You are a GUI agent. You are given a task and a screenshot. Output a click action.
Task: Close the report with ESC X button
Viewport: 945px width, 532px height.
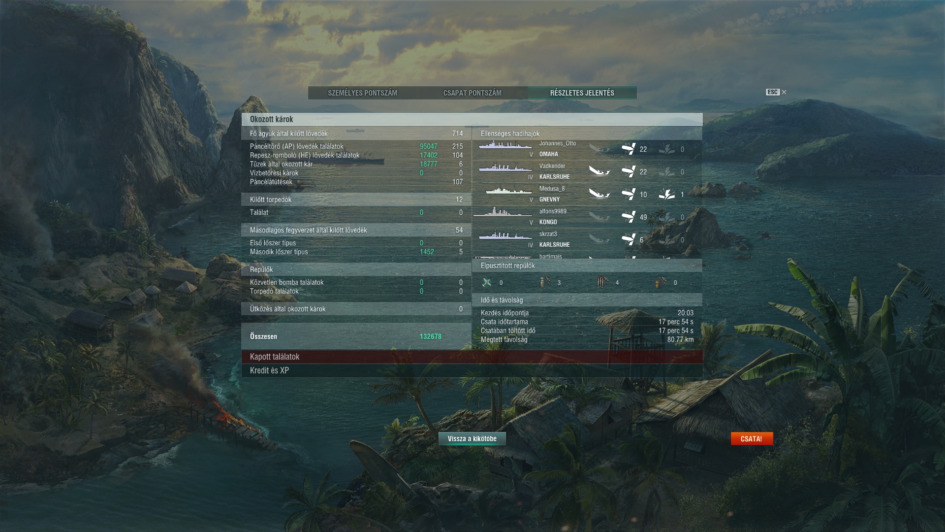(x=776, y=92)
